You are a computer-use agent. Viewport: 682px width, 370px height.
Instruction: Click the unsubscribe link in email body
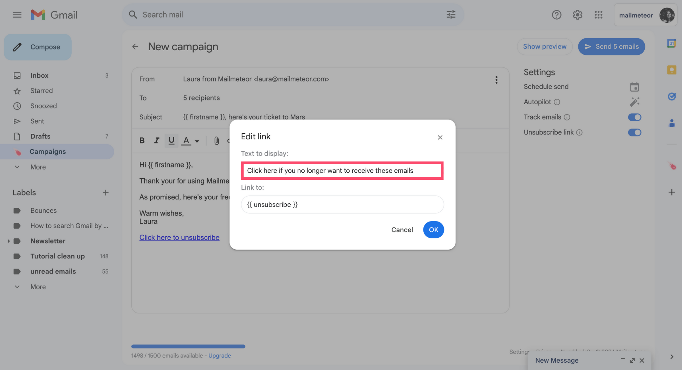179,238
